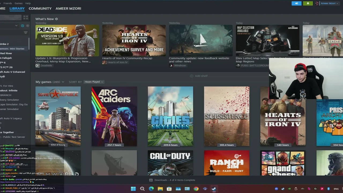Launch Microsoft Edge from taskbar
343x193 pixels.
click(151, 189)
